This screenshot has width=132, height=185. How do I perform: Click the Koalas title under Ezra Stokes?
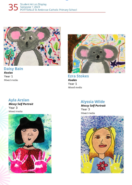click(72, 80)
